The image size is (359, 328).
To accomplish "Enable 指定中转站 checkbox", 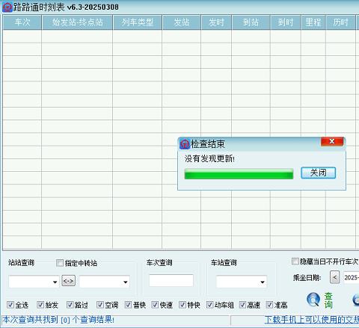I will coord(60,263).
